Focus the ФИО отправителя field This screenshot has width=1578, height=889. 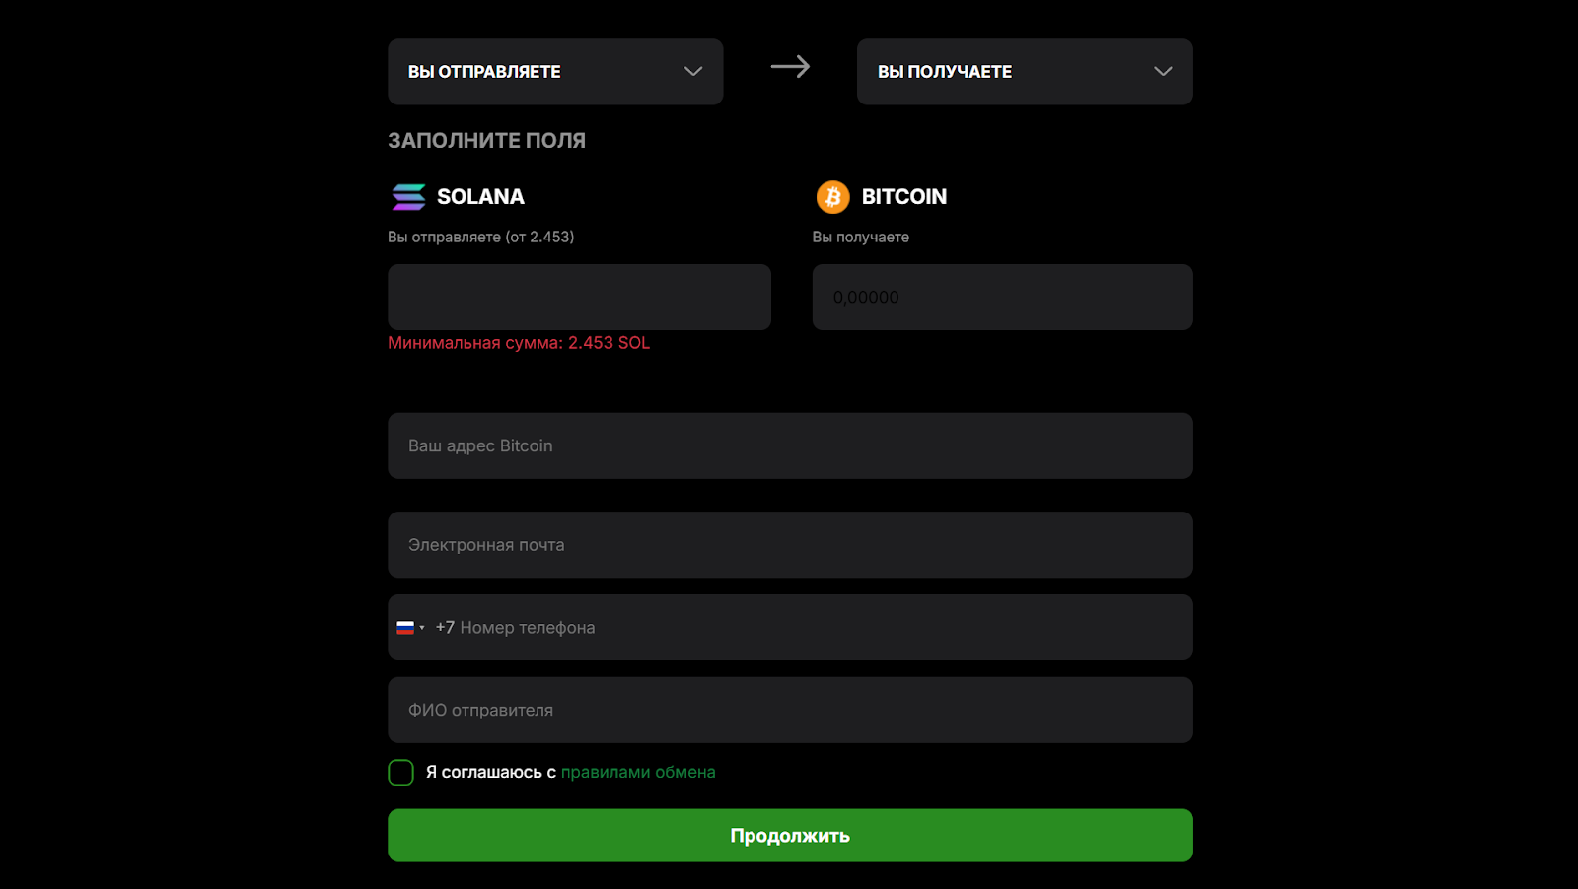point(790,710)
